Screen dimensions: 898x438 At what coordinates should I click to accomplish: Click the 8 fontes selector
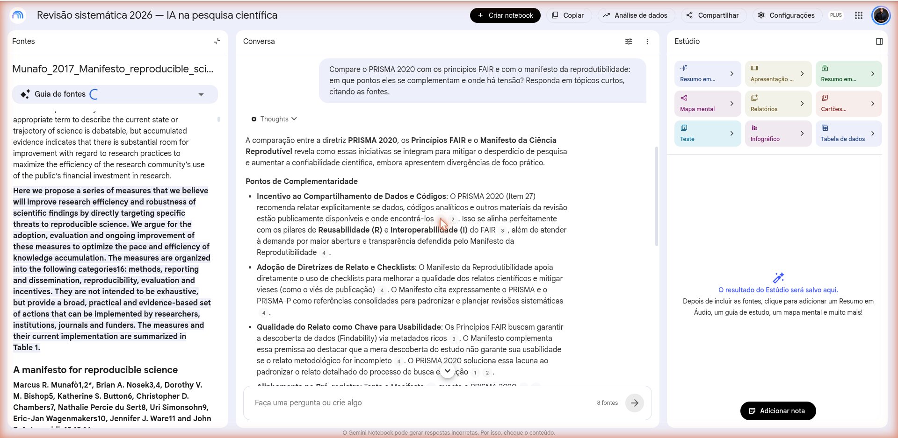(x=607, y=403)
